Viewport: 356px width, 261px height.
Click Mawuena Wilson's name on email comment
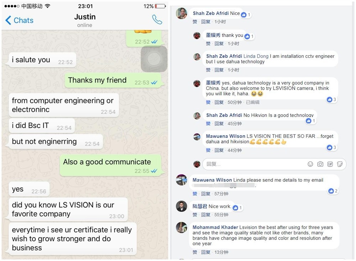tap(212, 180)
